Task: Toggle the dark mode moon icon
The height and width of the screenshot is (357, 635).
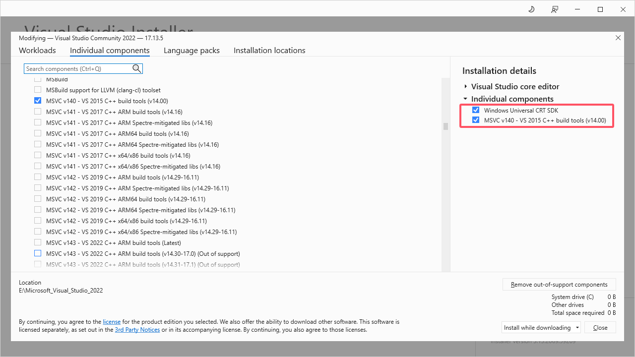Action: [x=531, y=9]
